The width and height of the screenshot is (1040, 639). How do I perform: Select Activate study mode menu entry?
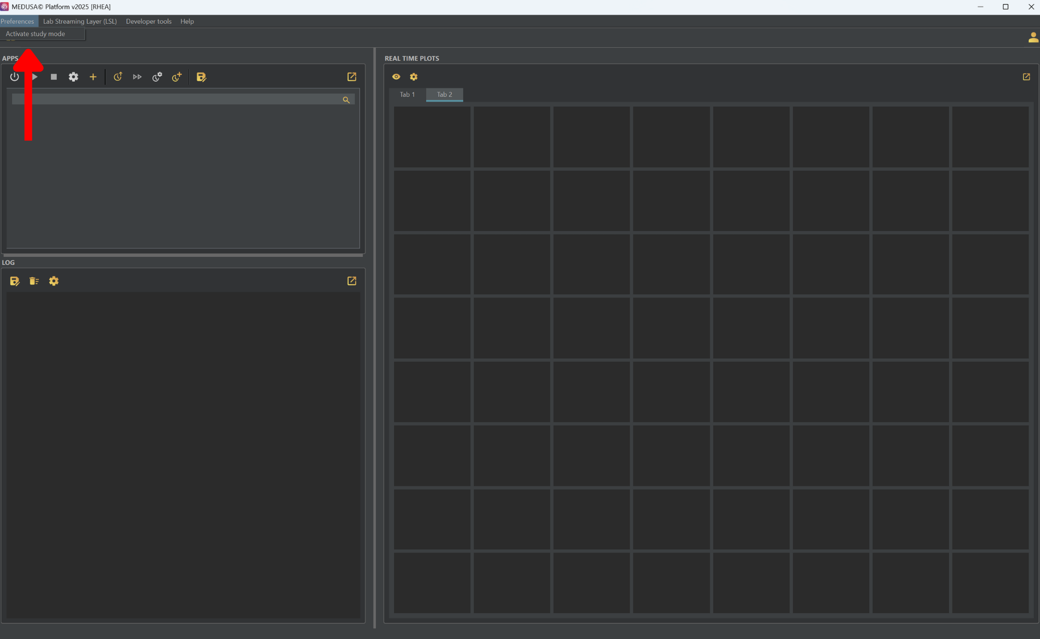click(x=36, y=34)
